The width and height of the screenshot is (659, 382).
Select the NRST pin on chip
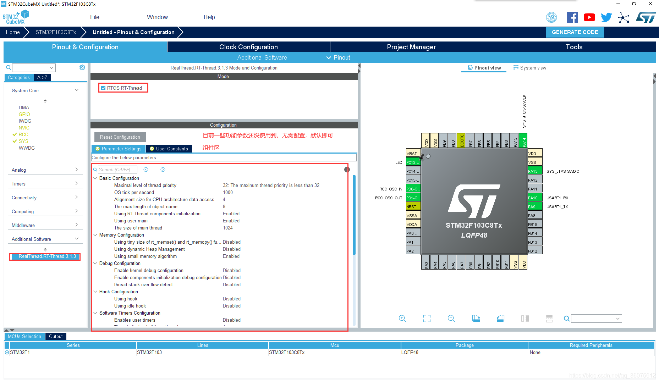(x=413, y=207)
